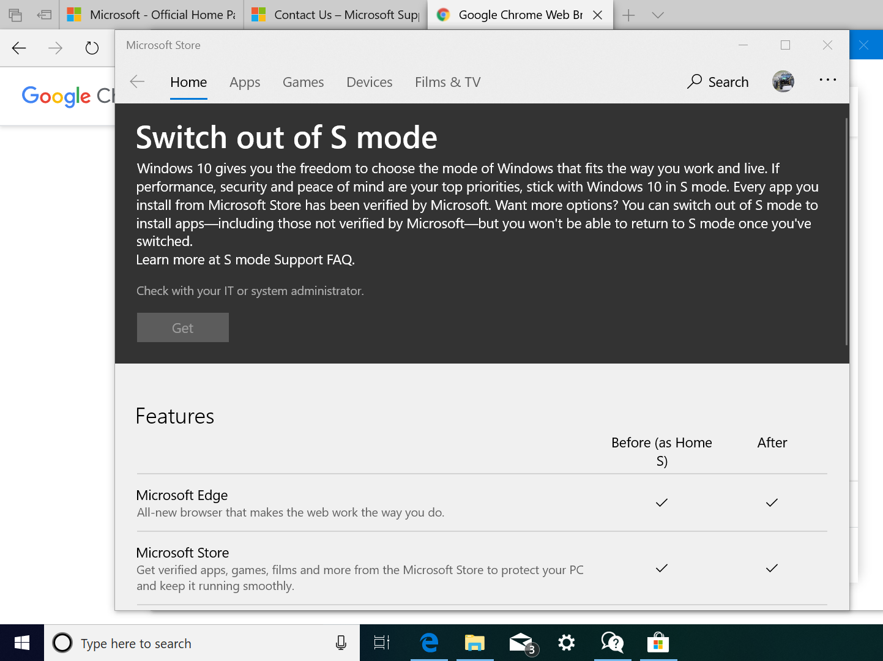Select the Home tab in Store
The image size is (883, 661).
point(188,82)
